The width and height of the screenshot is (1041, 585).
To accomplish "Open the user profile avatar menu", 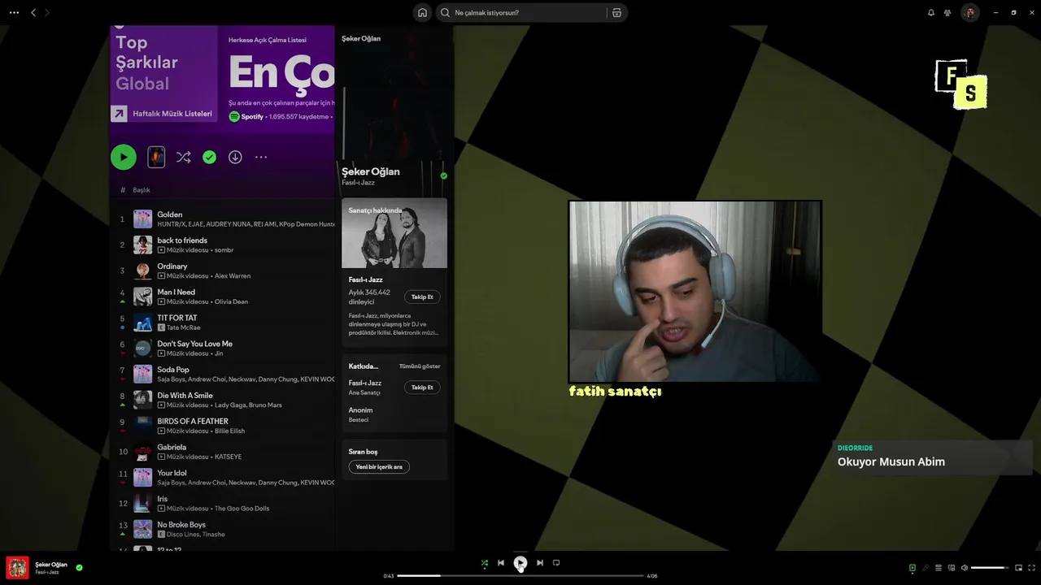I will point(969,12).
